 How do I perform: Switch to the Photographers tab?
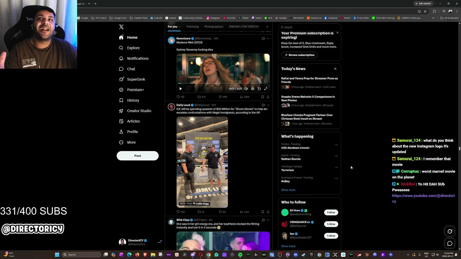pos(214,27)
